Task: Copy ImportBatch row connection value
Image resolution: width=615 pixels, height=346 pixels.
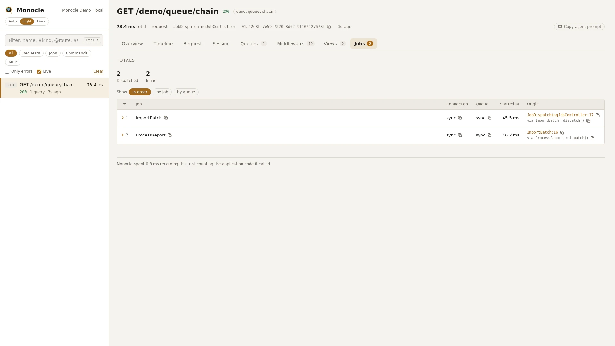Action: pyautogui.click(x=460, y=118)
